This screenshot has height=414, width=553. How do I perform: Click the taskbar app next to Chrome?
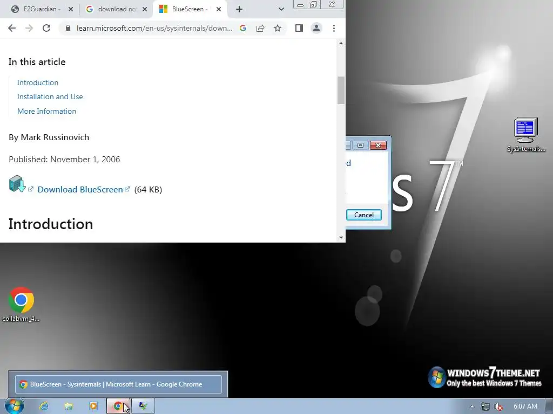point(143,406)
